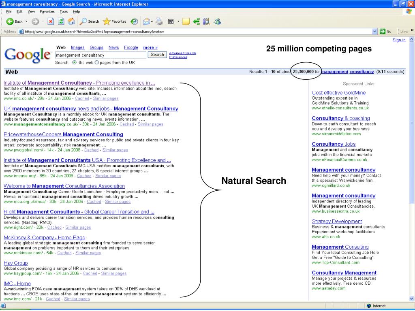Screen dimensions: 415x311
Task: Click the Google Search button
Action: pyautogui.click(x=157, y=55)
